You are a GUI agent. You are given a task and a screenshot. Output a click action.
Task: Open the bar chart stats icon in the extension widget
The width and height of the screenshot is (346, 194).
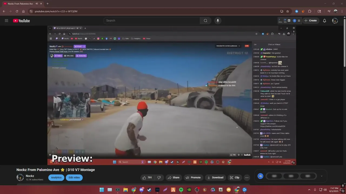click(x=289, y=20)
